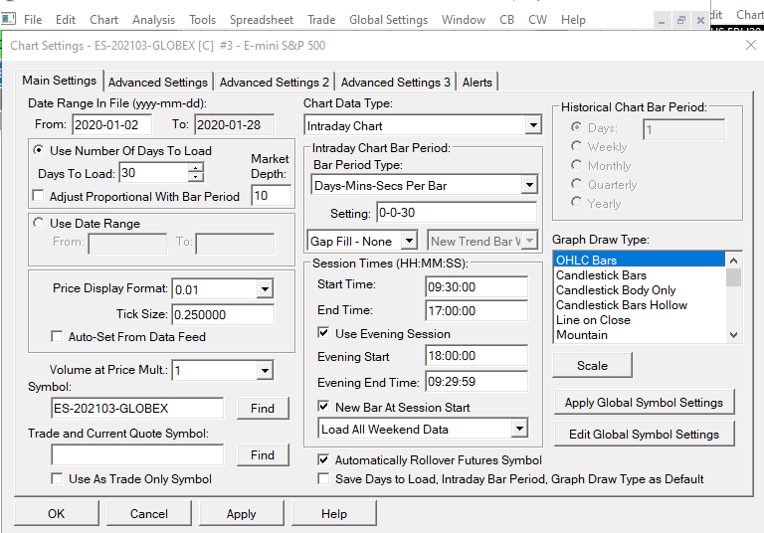764x533 pixels.
Task: Select Mountain graph draw type
Action: (x=640, y=335)
